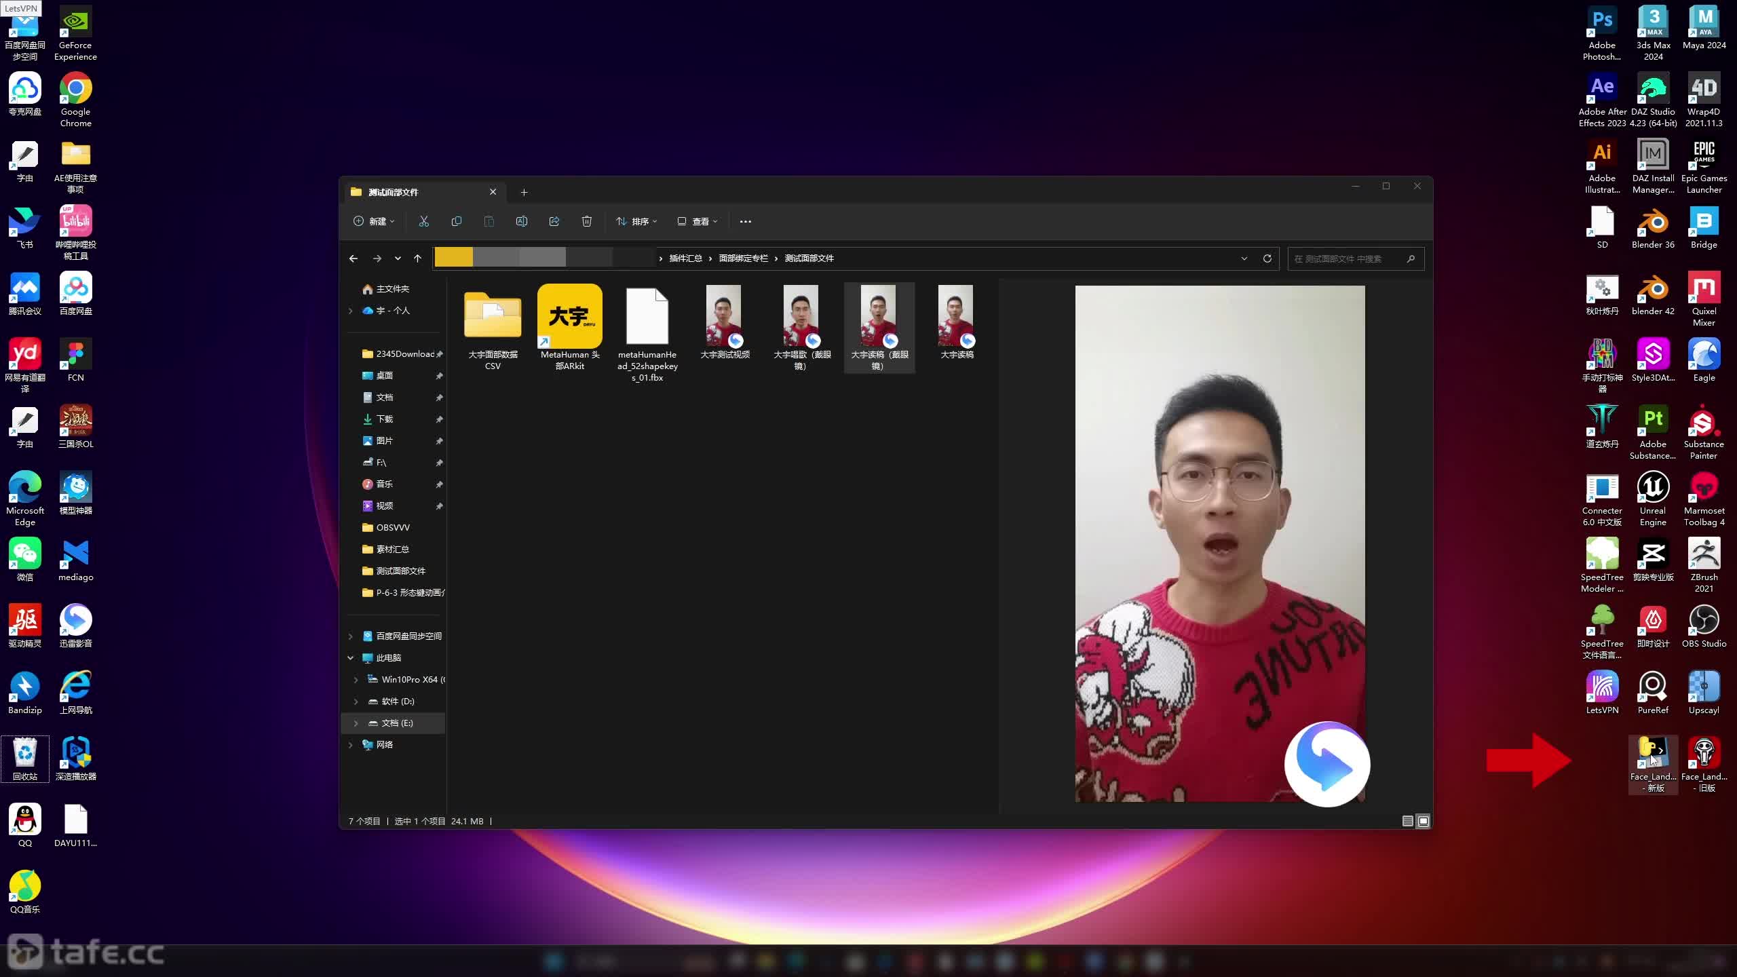Open the 查看 view options dropdown
The height and width of the screenshot is (977, 1737).
697,221
